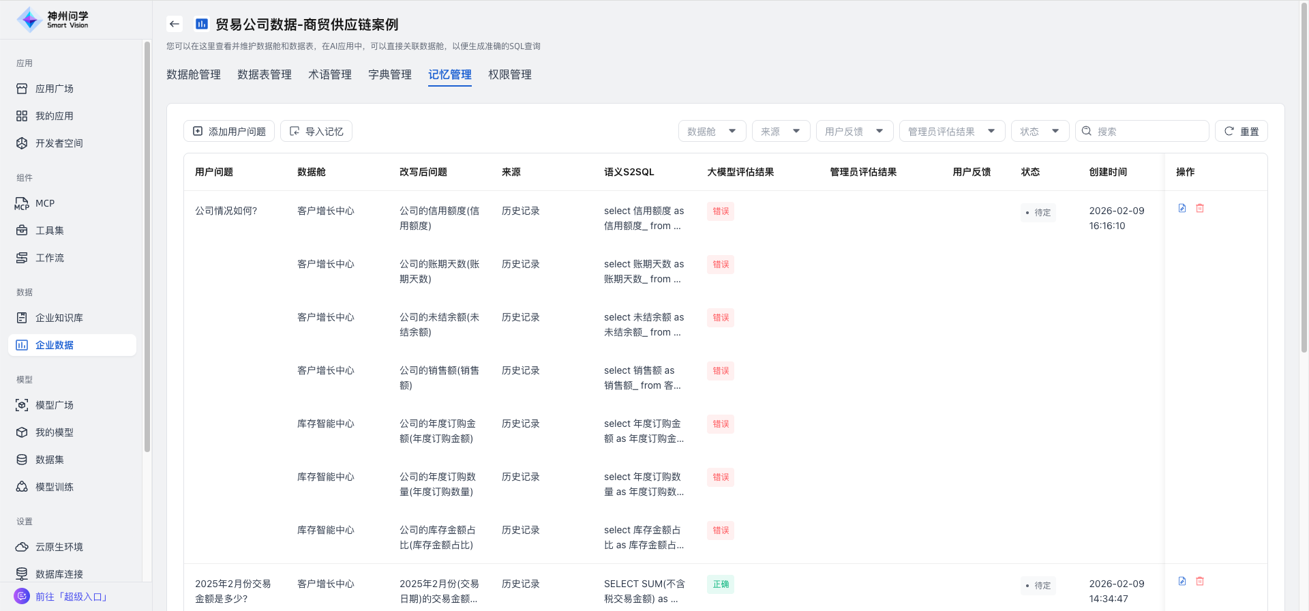
Task: Open 模型训练 in sidebar
Action: (x=54, y=487)
